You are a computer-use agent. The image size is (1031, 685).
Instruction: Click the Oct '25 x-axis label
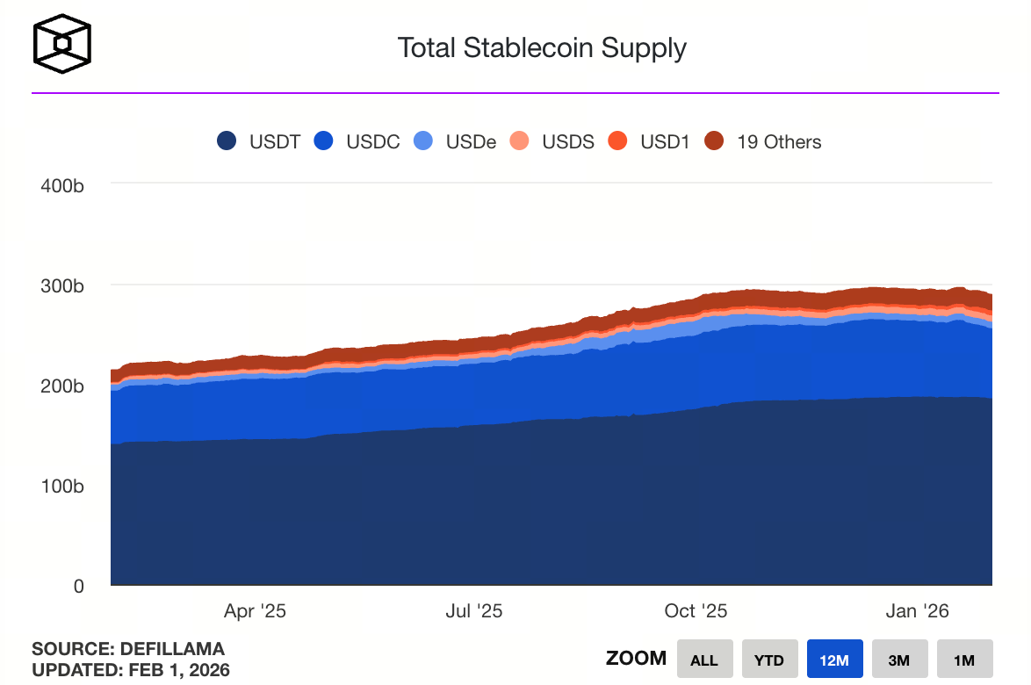tap(696, 611)
